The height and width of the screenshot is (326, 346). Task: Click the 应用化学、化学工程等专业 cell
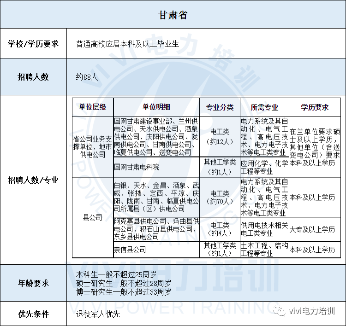tap(264, 167)
